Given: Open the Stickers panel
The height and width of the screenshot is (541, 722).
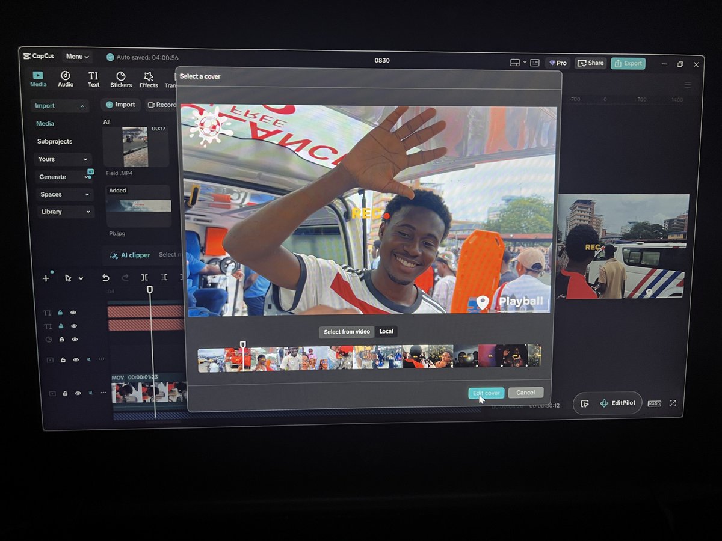Looking at the screenshot, I should coord(121,80).
